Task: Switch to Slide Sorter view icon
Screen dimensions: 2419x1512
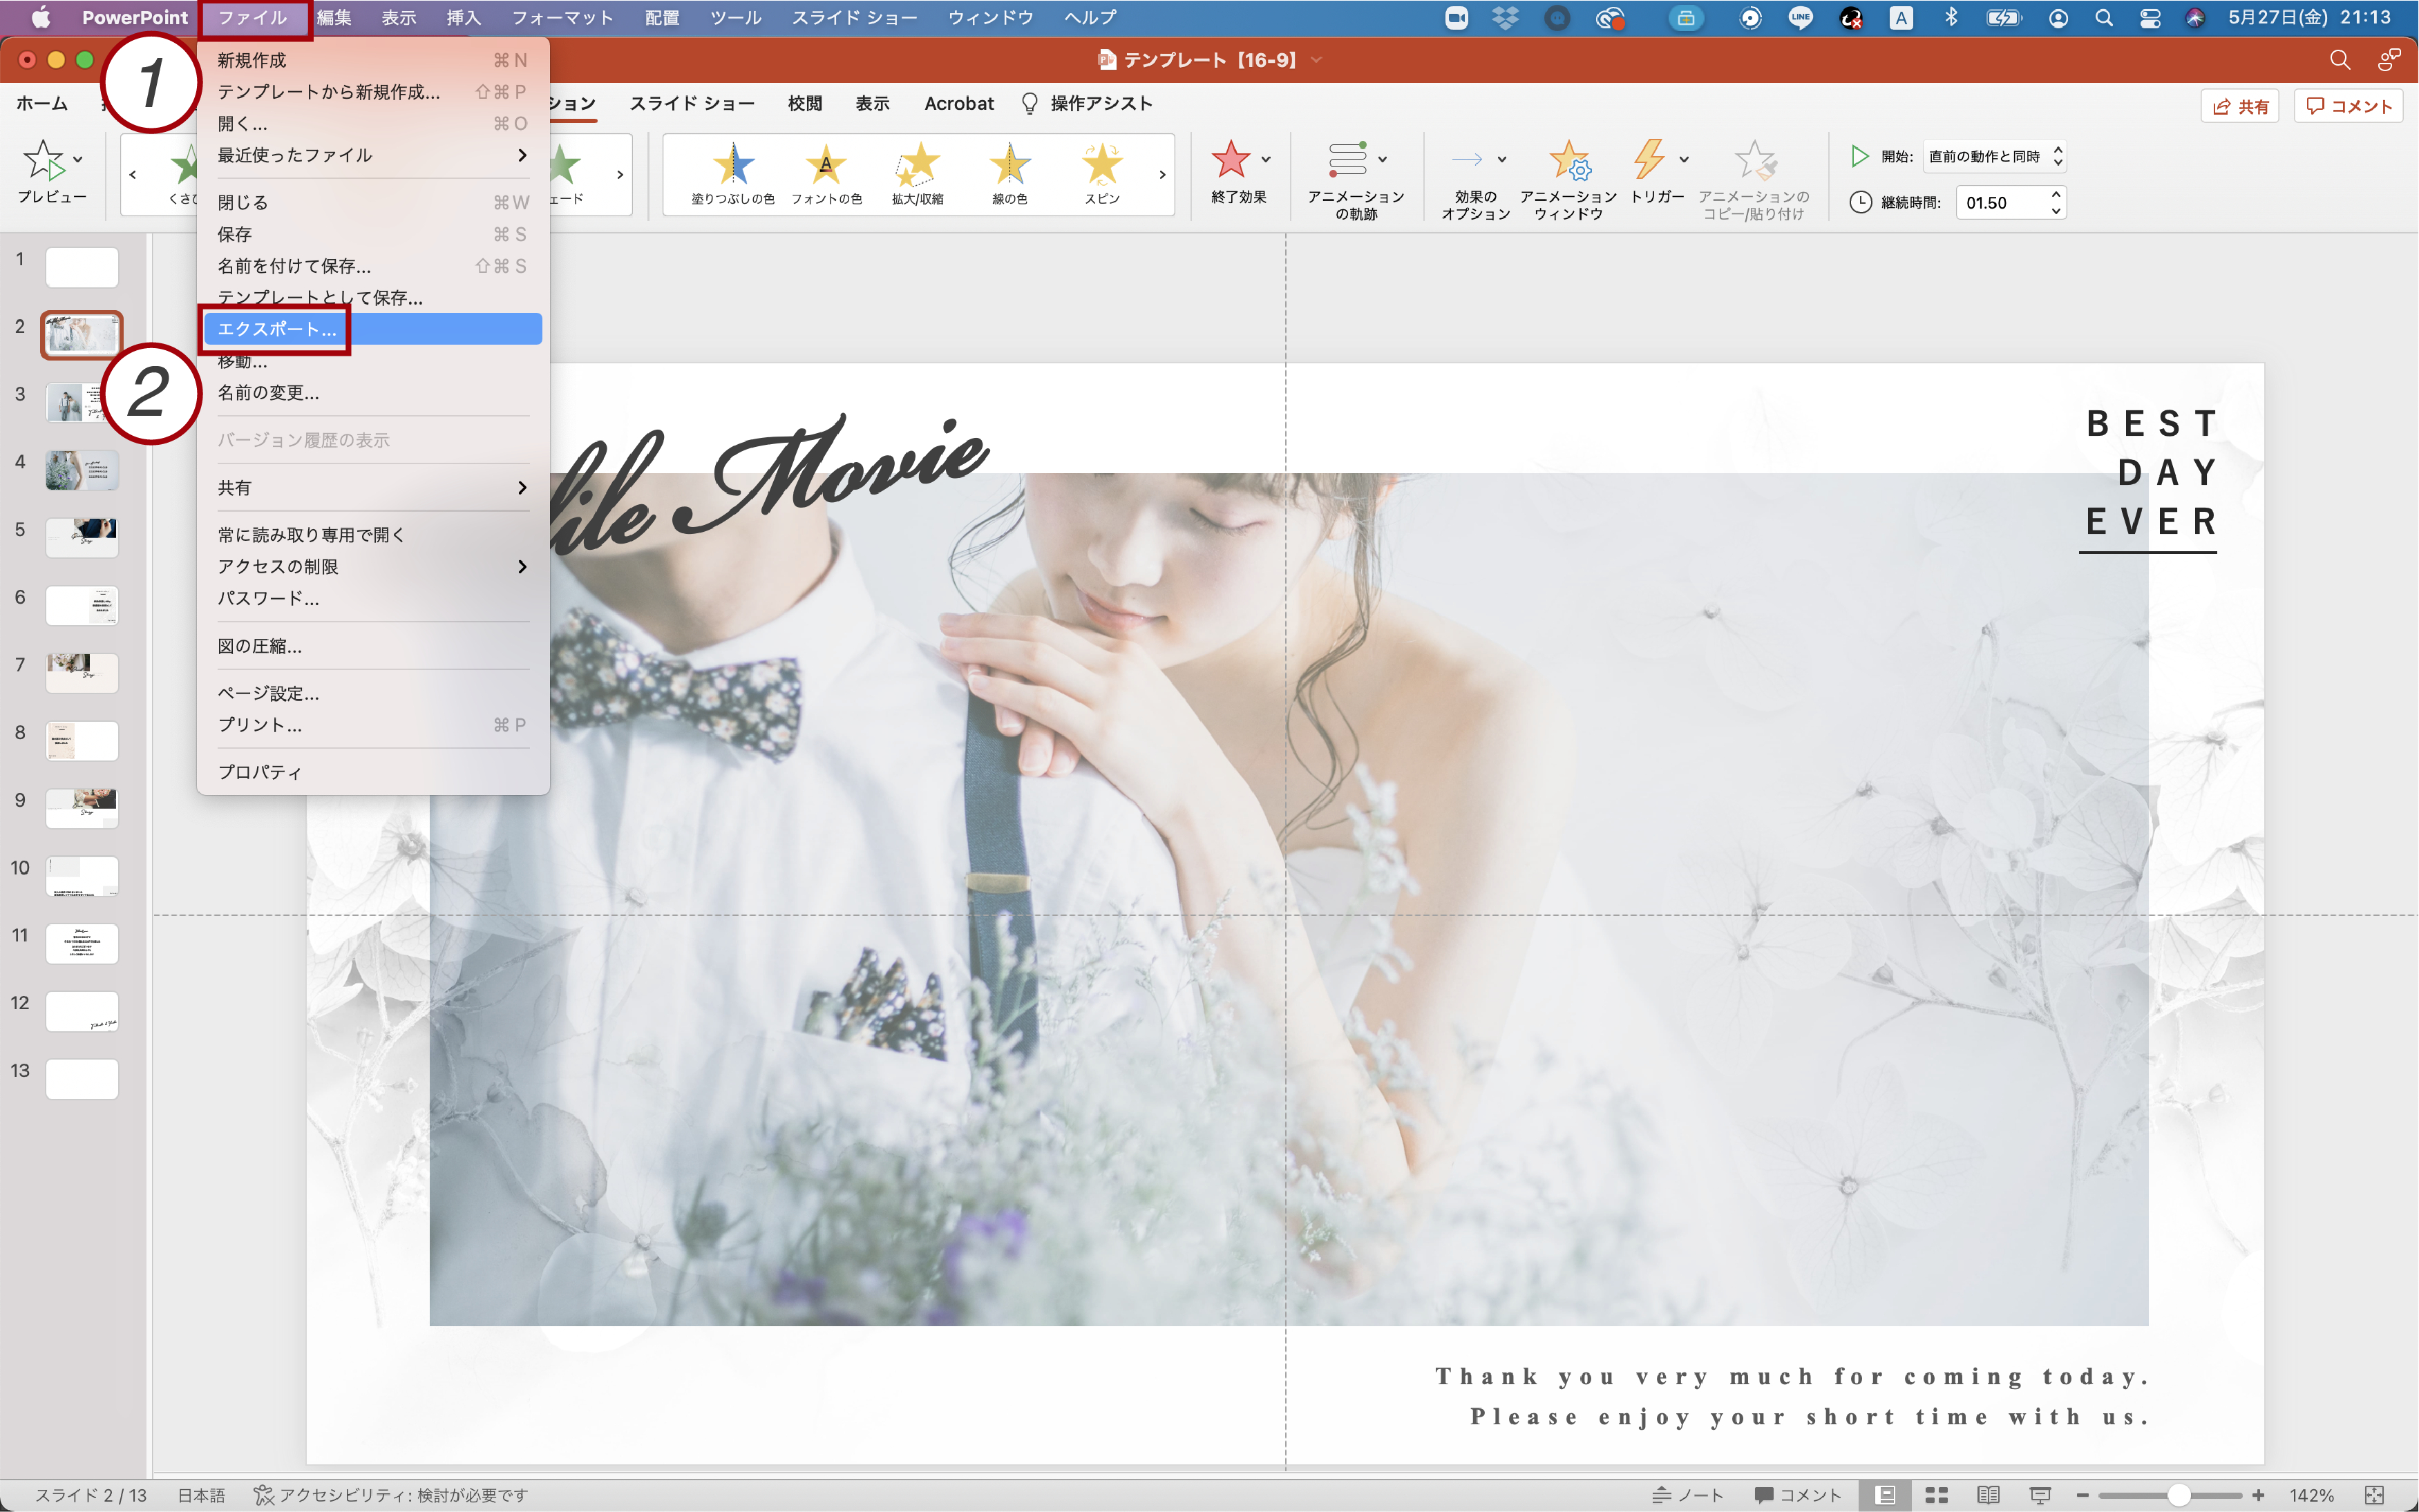Action: coord(1937,1495)
